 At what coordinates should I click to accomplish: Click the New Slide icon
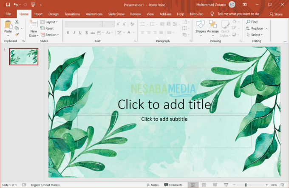34,24
